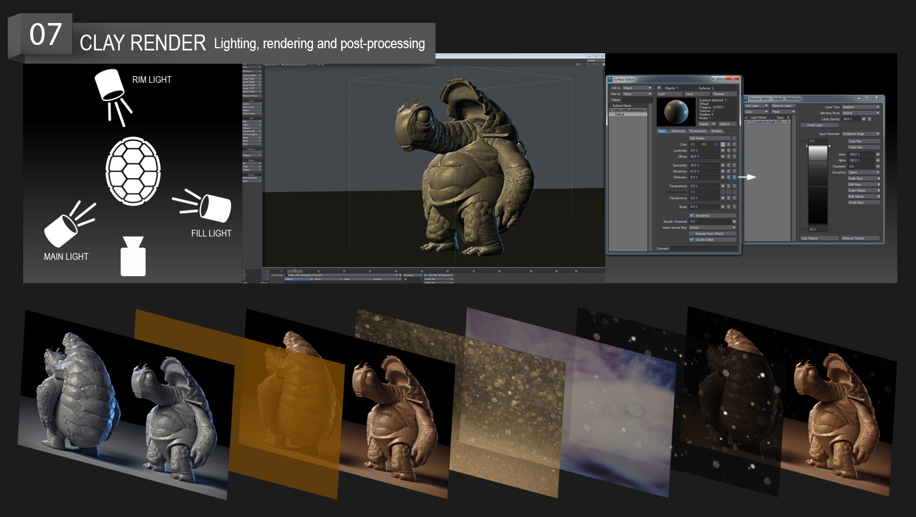Screen dimensions: 916x517
Task: Click the T texture button for Specularity
Action: (734, 165)
